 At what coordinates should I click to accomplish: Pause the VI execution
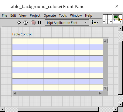40,22
